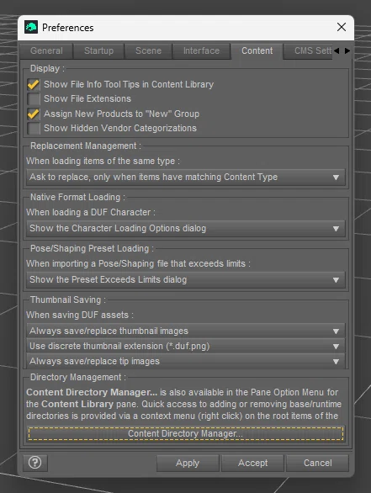Screen dimensions: 371x493
Task: Switch to the Startup tab
Action: tap(98, 51)
